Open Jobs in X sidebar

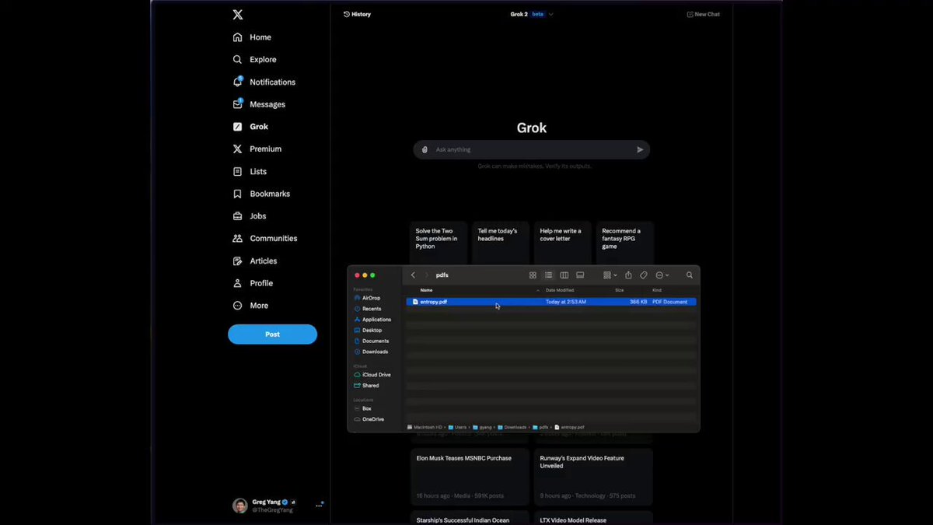(250, 216)
